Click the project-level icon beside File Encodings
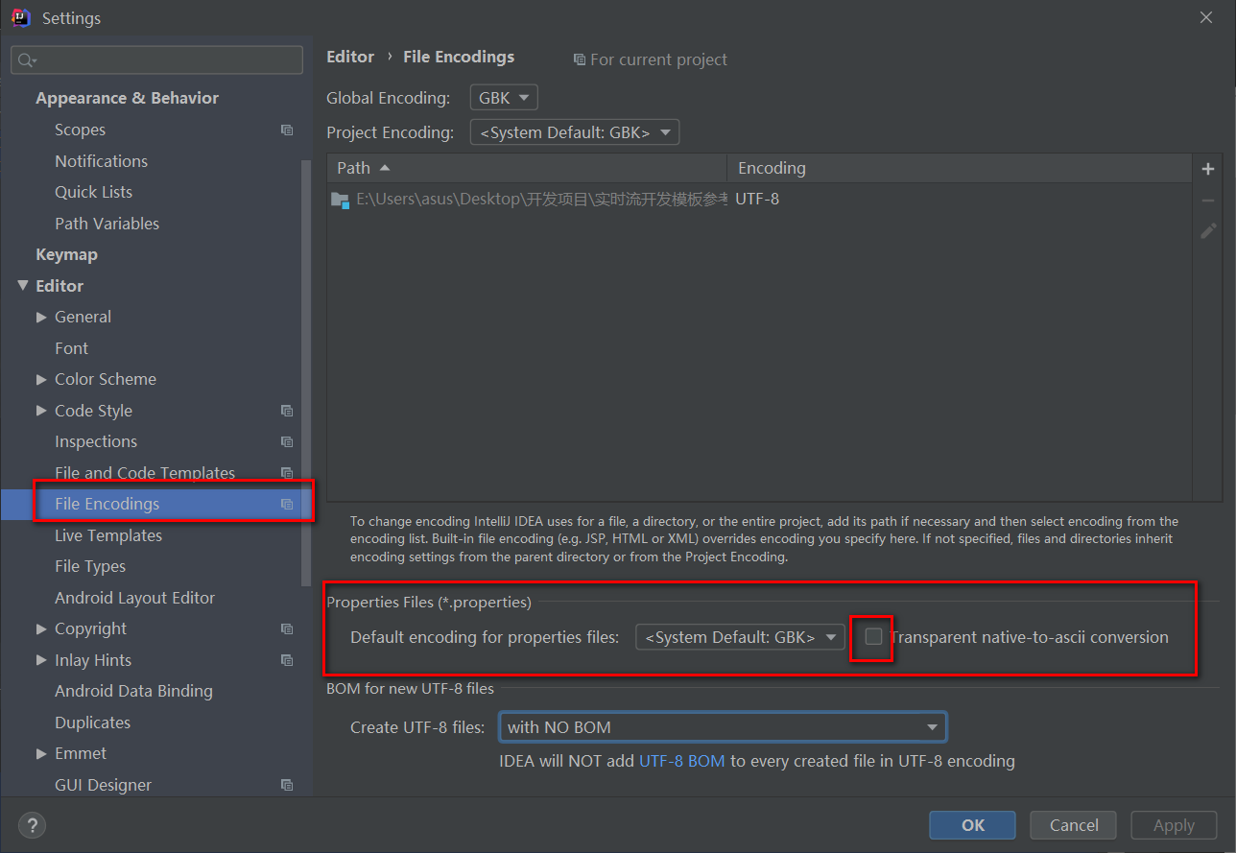This screenshot has height=853, width=1236. tap(286, 504)
